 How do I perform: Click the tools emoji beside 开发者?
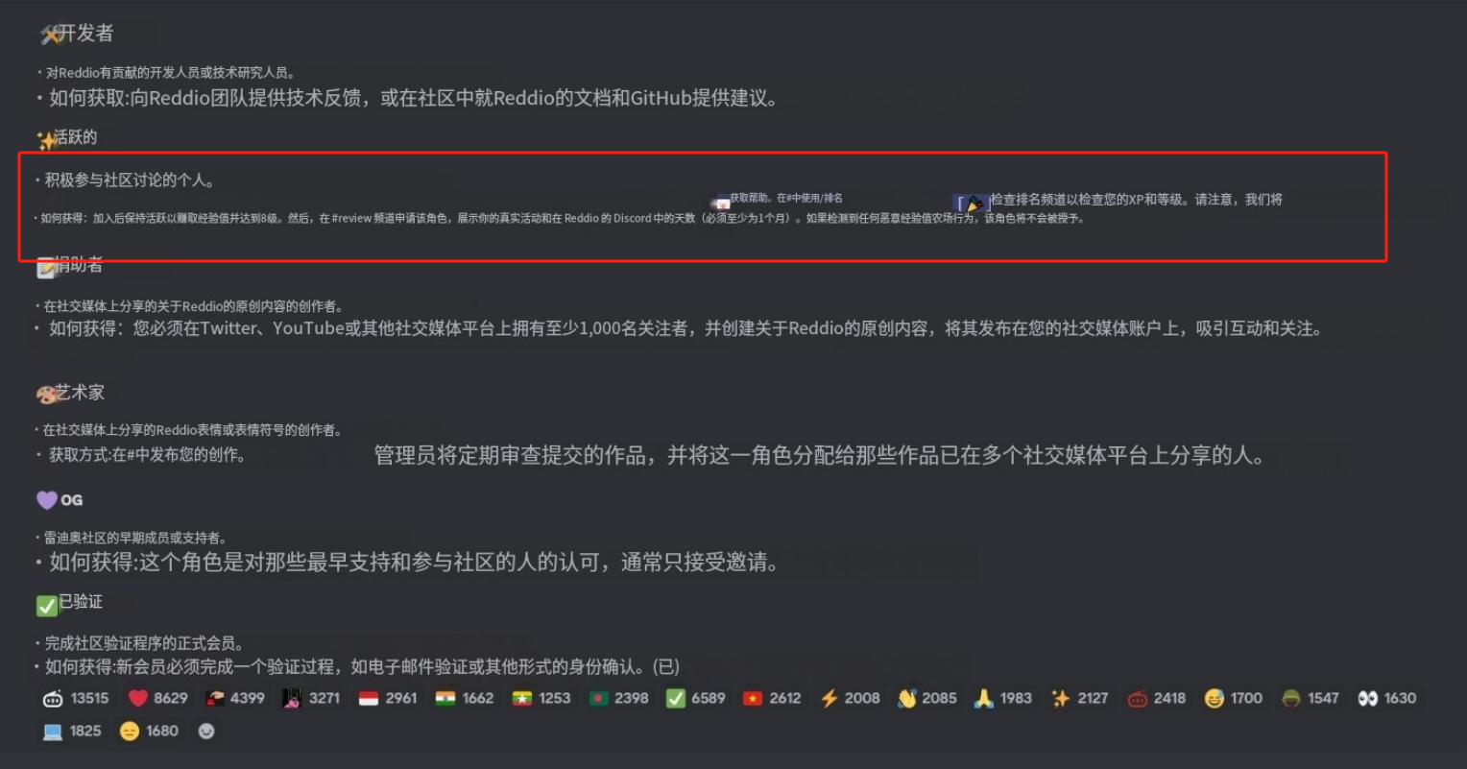pyautogui.click(x=50, y=36)
